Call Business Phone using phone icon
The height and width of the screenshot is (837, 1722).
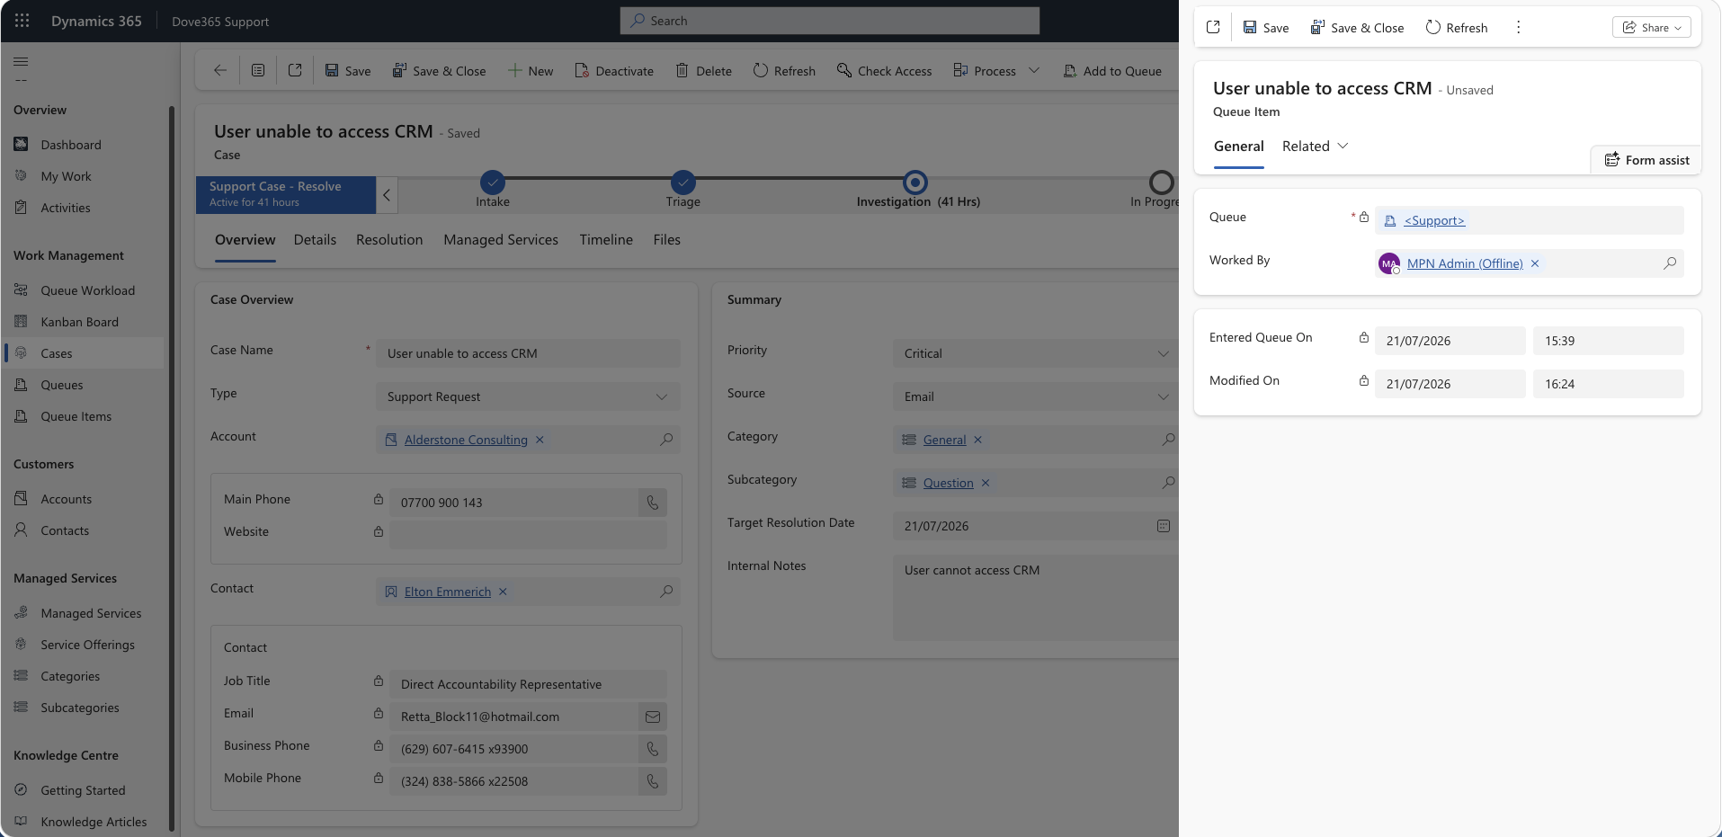(x=653, y=749)
